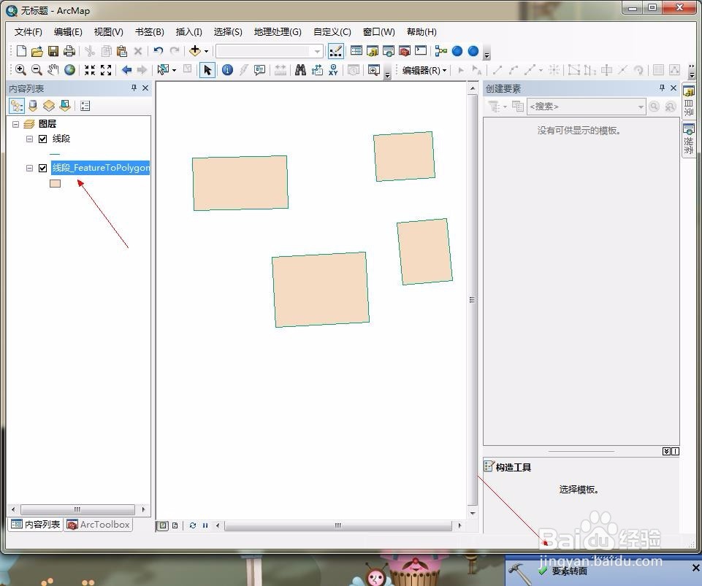Expand the Add Data dropdown arrow
Image resolution: width=702 pixels, height=586 pixels.
(207, 51)
